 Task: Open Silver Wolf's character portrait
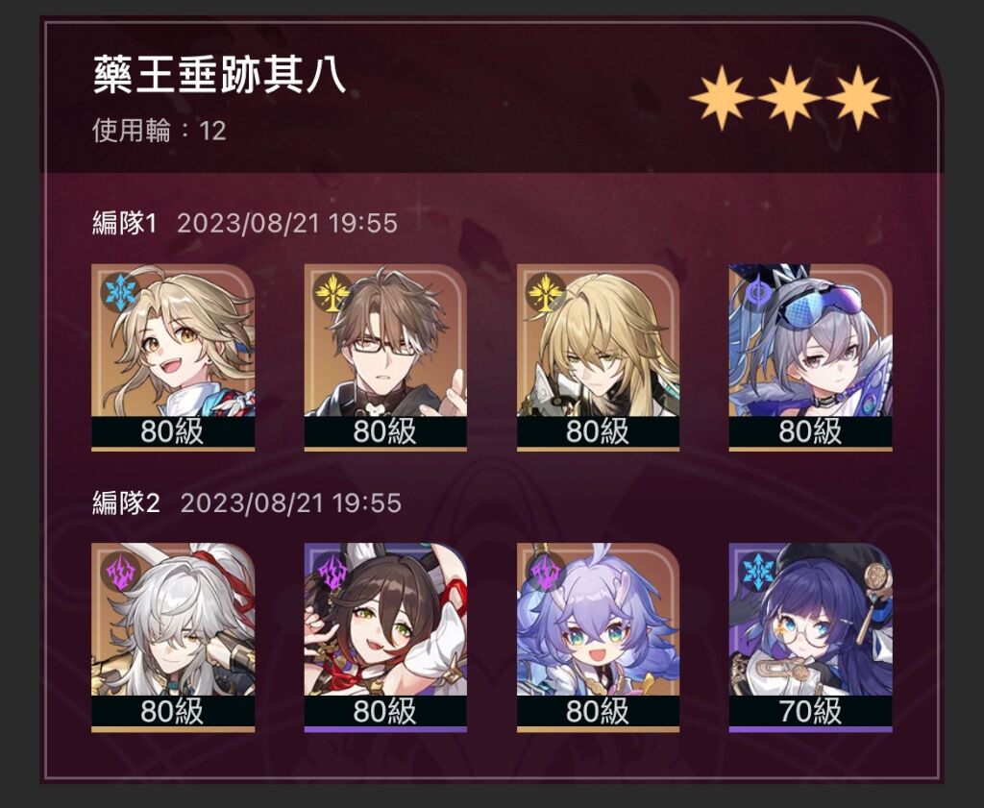pyautogui.click(x=810, y=341)
